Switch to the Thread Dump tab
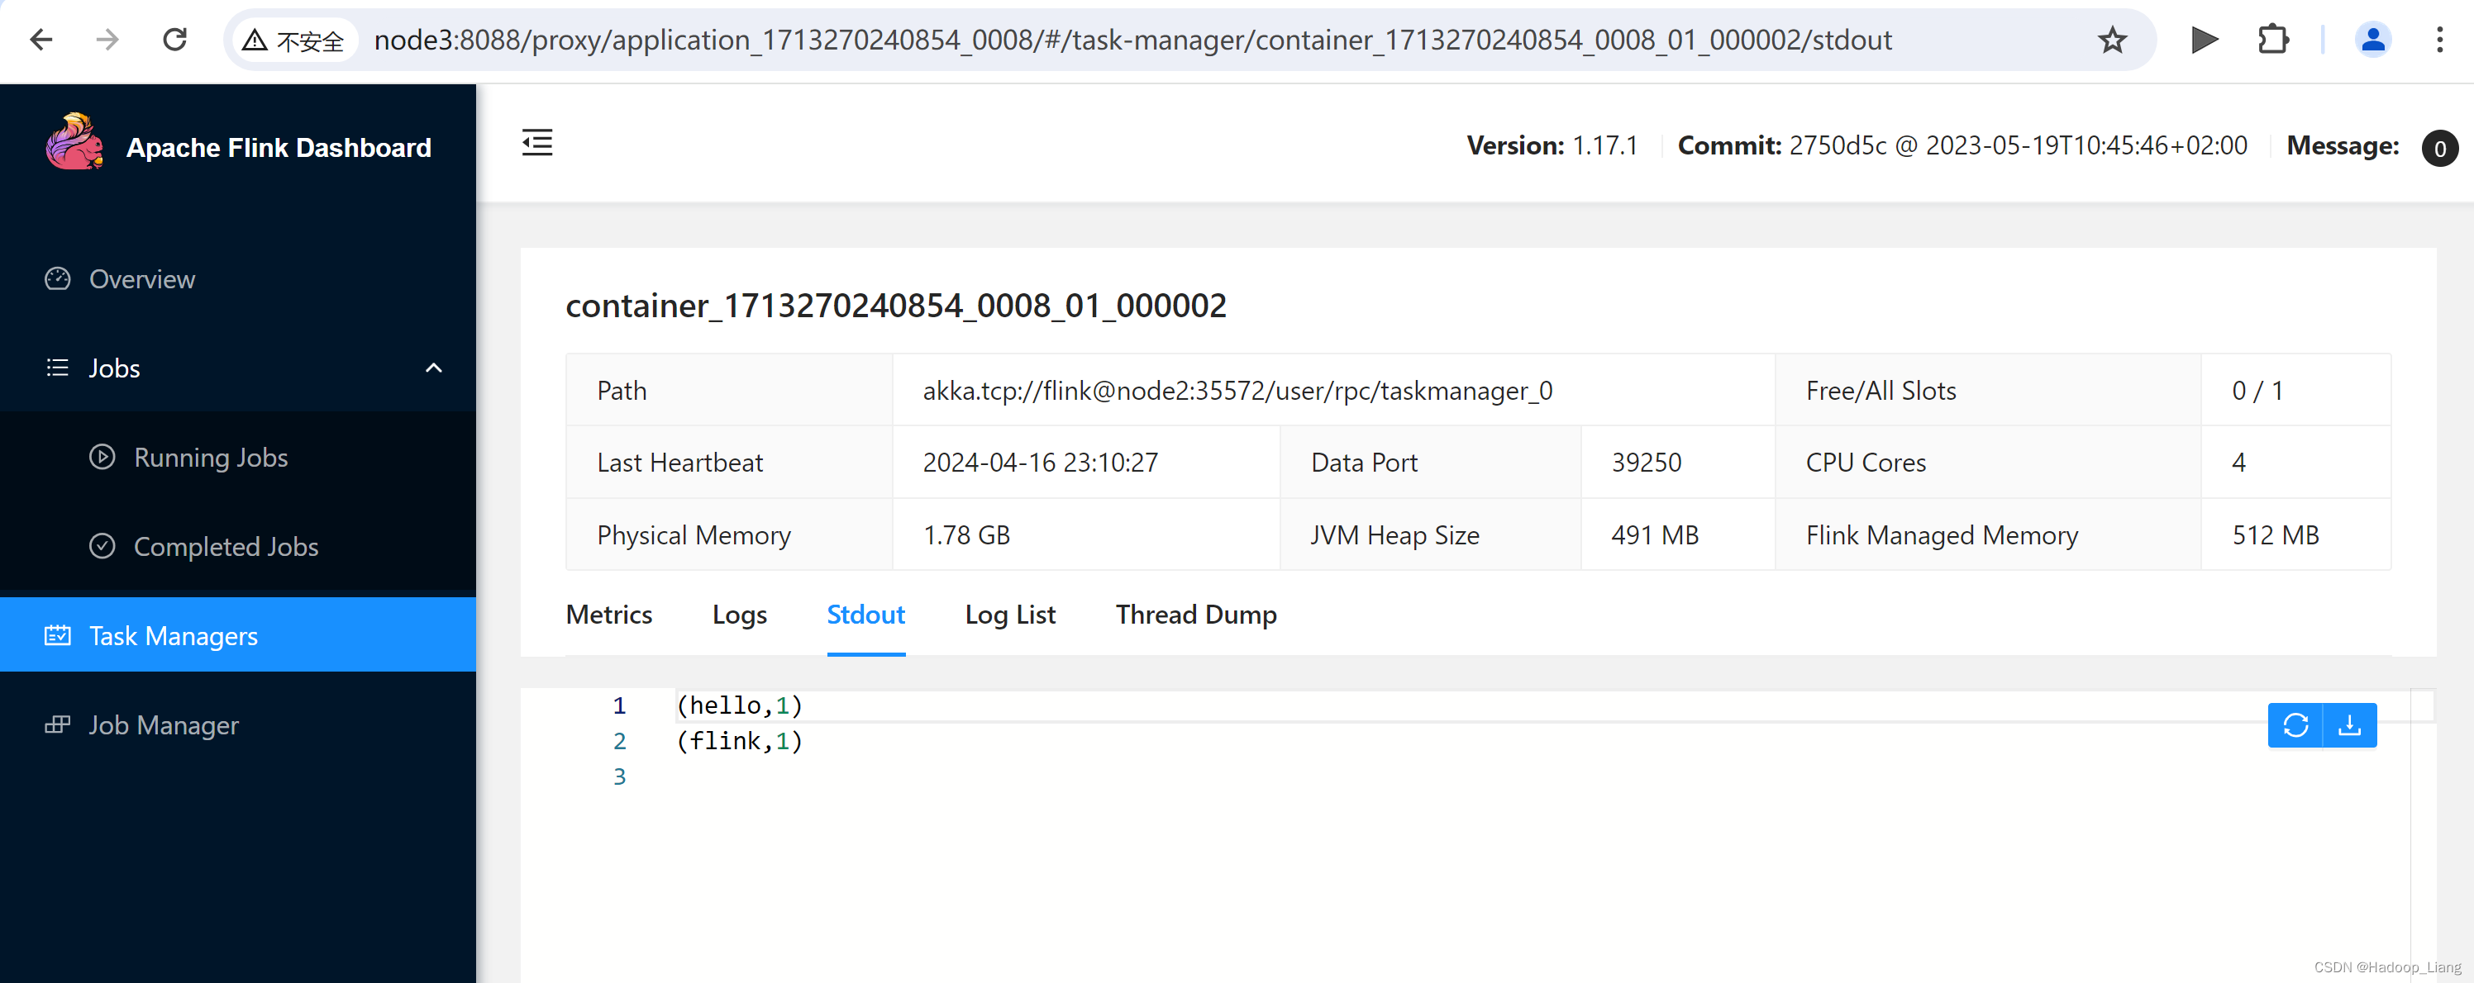The image size is (2474, 983). (x=1196, y=615)
